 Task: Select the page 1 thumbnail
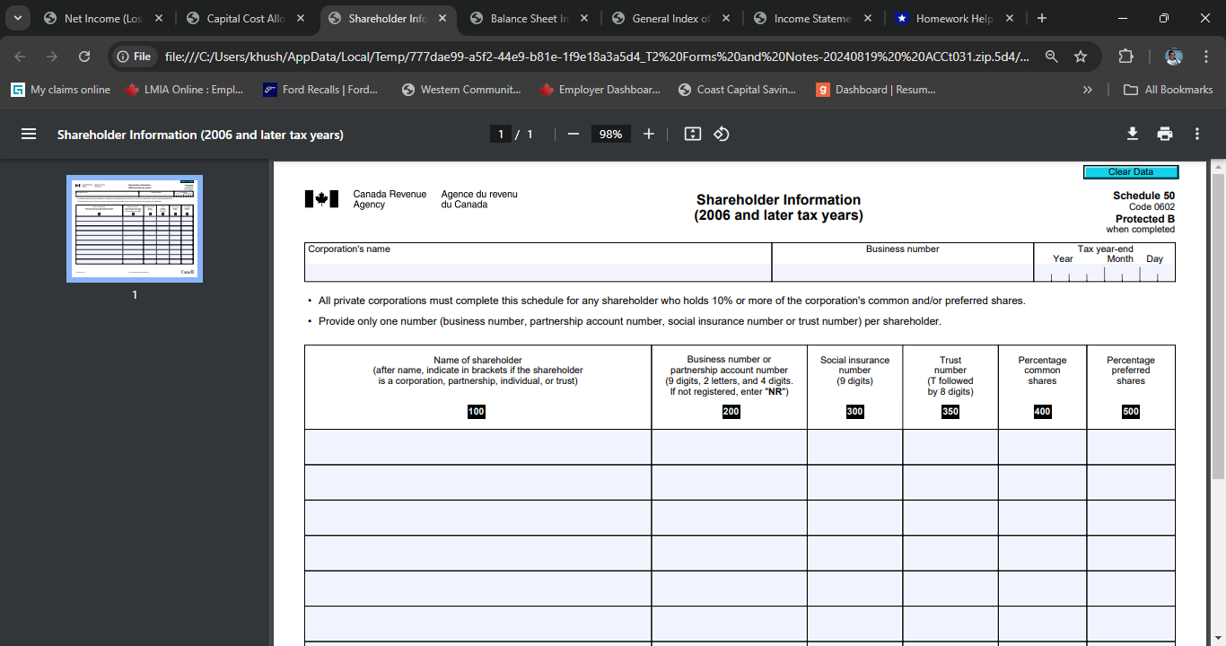pyautogui.click(x=135, y=229)
